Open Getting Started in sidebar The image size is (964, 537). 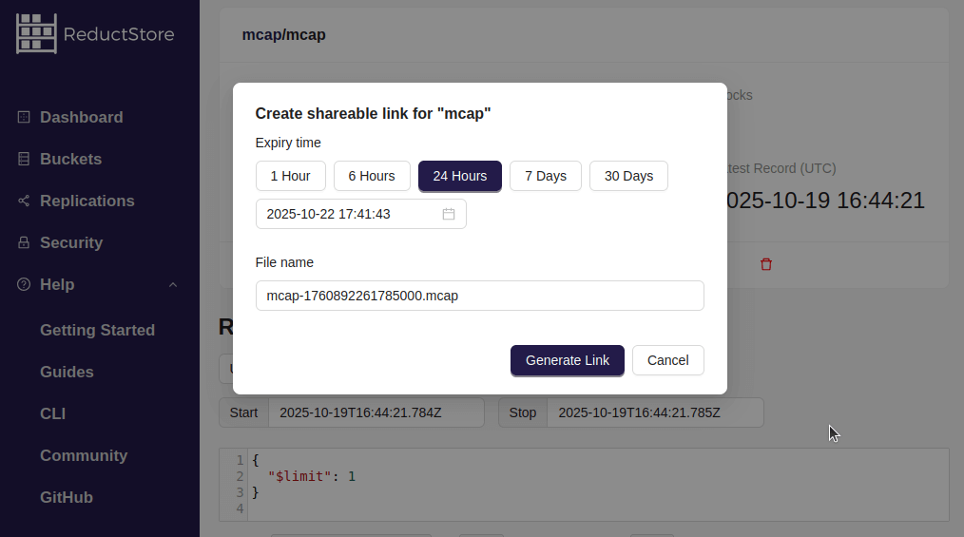pyautogui.click(x=97, y=330)
